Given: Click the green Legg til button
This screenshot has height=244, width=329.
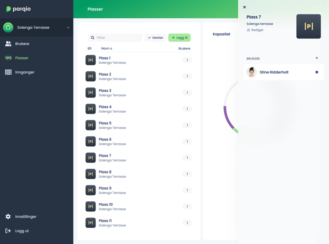Looking at the screenshot, I should [x=180, y=38].
